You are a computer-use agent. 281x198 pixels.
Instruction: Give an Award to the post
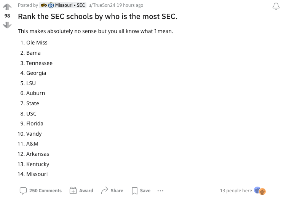[81, 191]
